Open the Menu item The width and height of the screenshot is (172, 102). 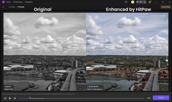point(9,2)
